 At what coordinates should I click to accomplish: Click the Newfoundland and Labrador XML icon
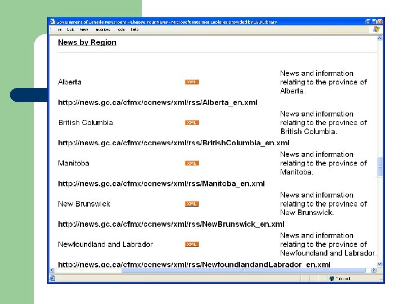coord(192,244)
